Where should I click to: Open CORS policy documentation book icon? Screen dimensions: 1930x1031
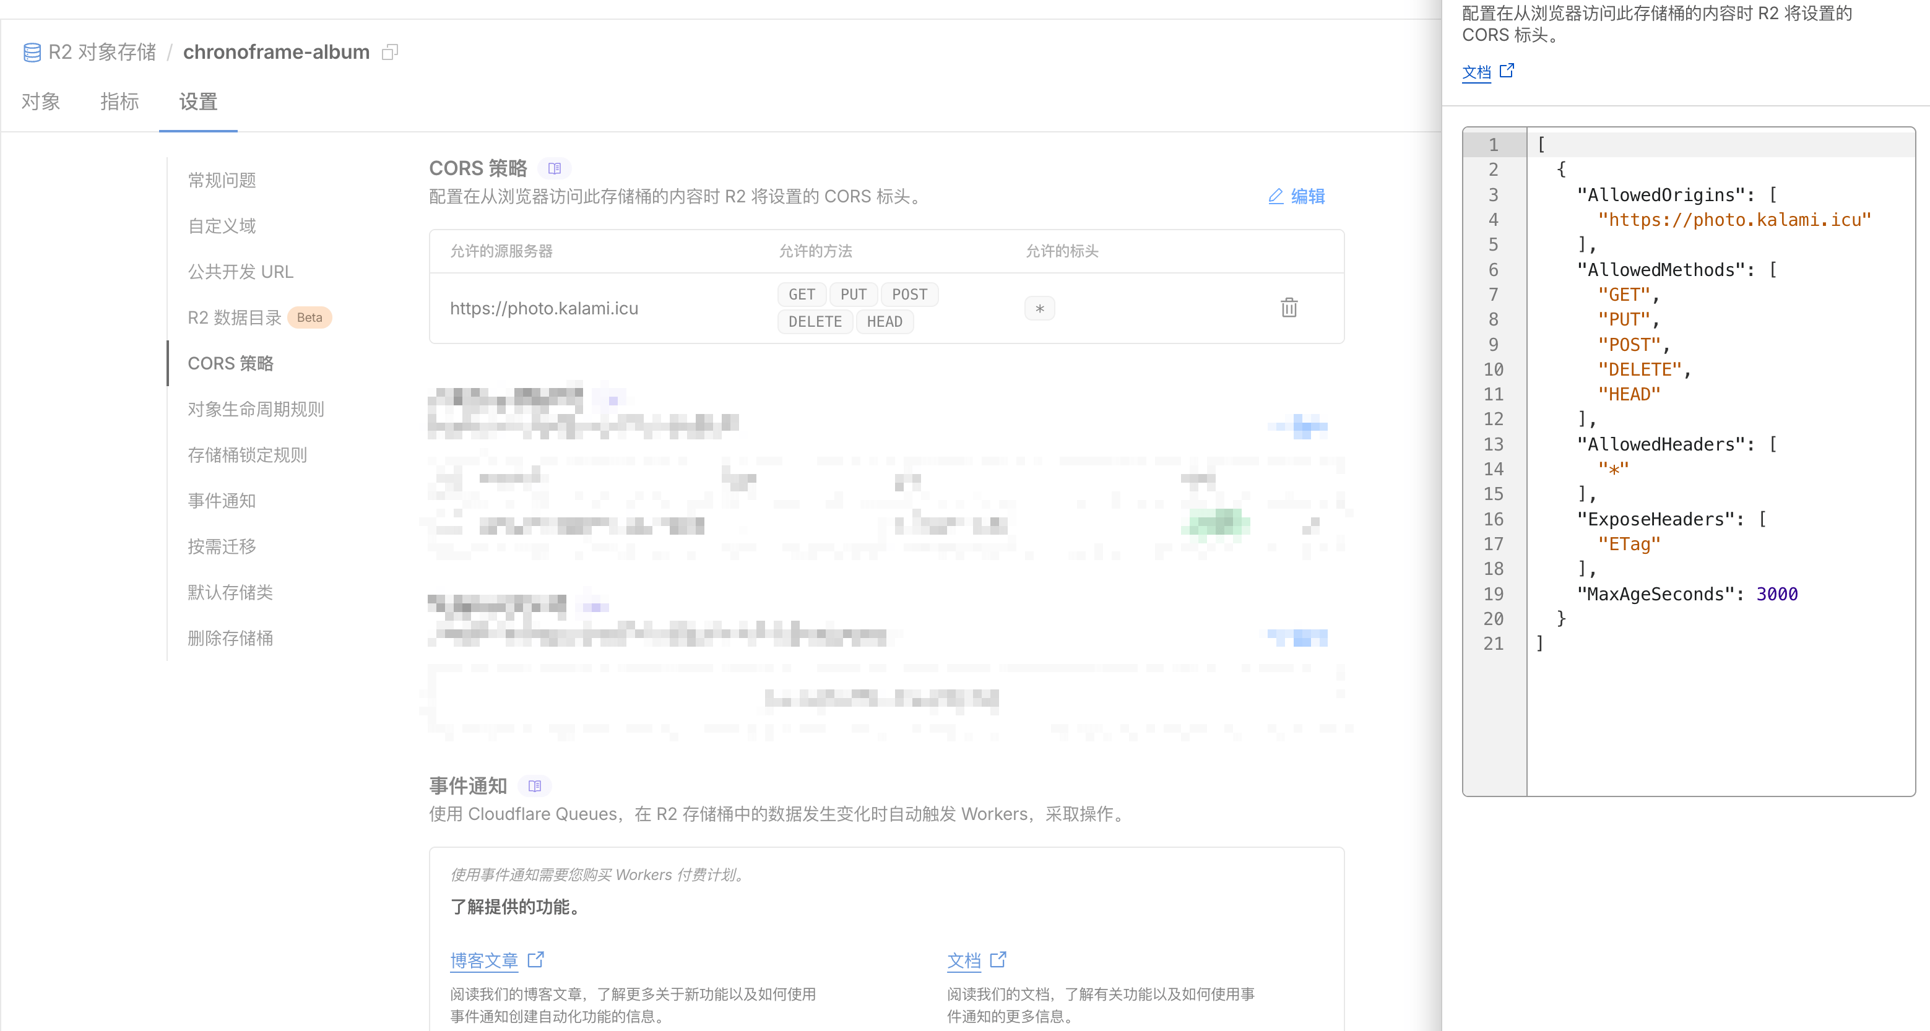click(555, 168)
